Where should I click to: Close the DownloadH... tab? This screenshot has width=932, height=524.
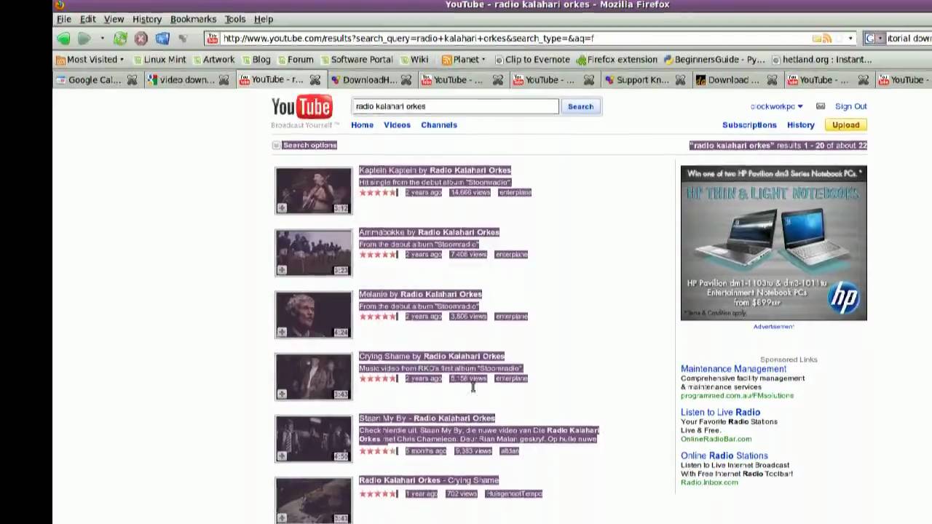pos(406,80)
